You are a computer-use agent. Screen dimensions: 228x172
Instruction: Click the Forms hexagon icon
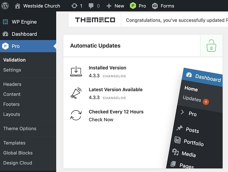pyautogui.click(x=155, y=6)
